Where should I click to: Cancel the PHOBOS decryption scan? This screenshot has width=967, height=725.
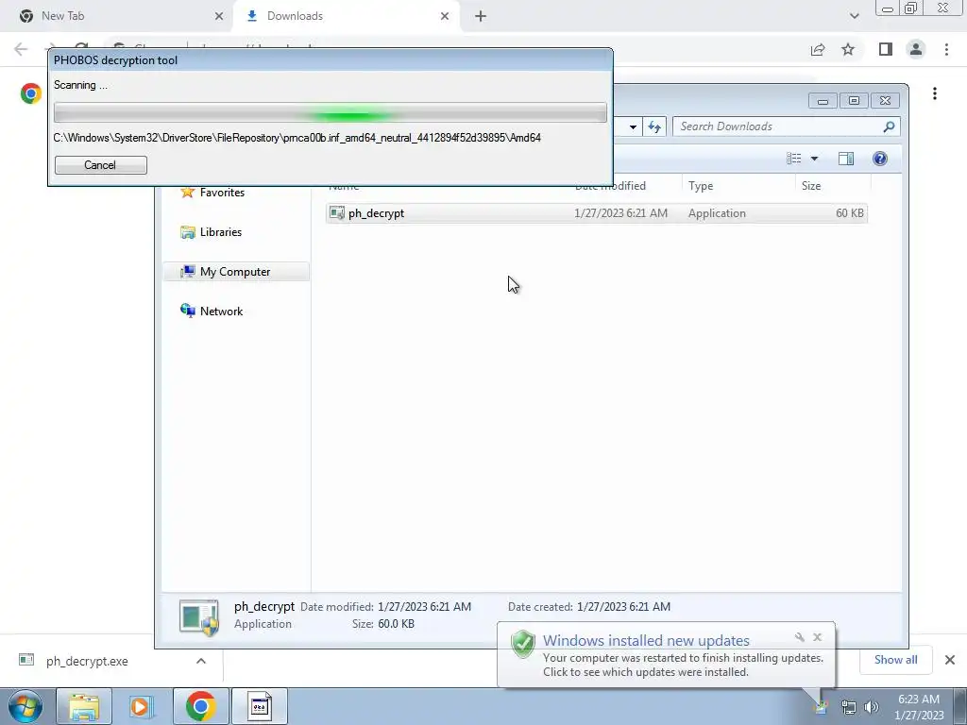click(100, 165)
